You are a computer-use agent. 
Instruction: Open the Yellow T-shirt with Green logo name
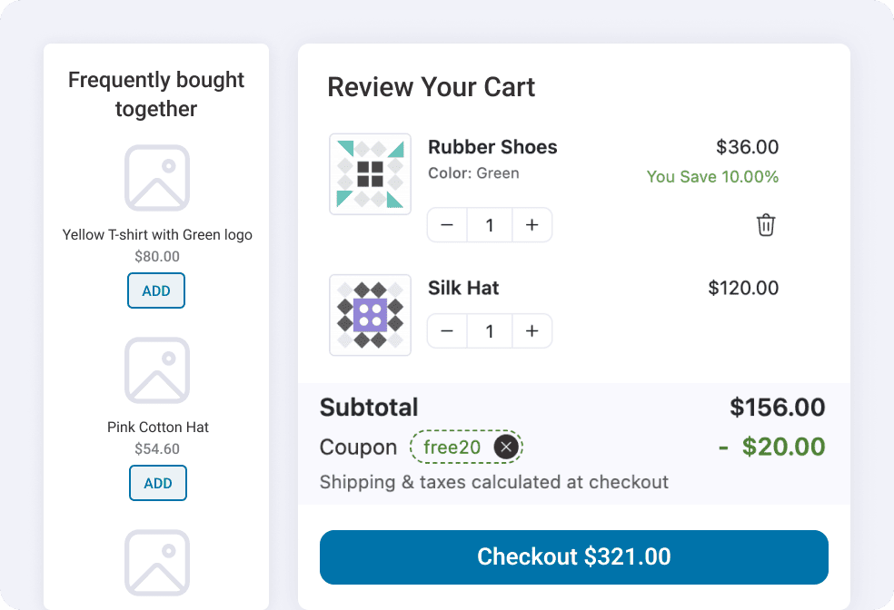157,235
